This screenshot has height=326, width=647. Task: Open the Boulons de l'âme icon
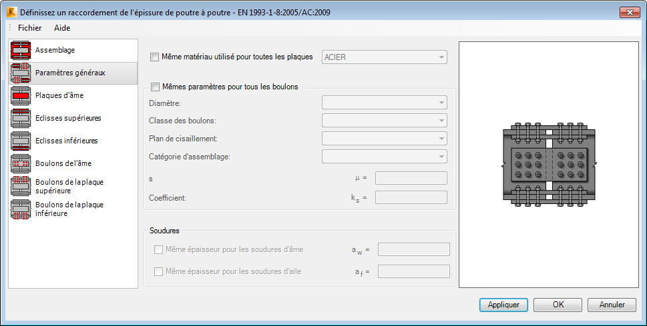21,163
